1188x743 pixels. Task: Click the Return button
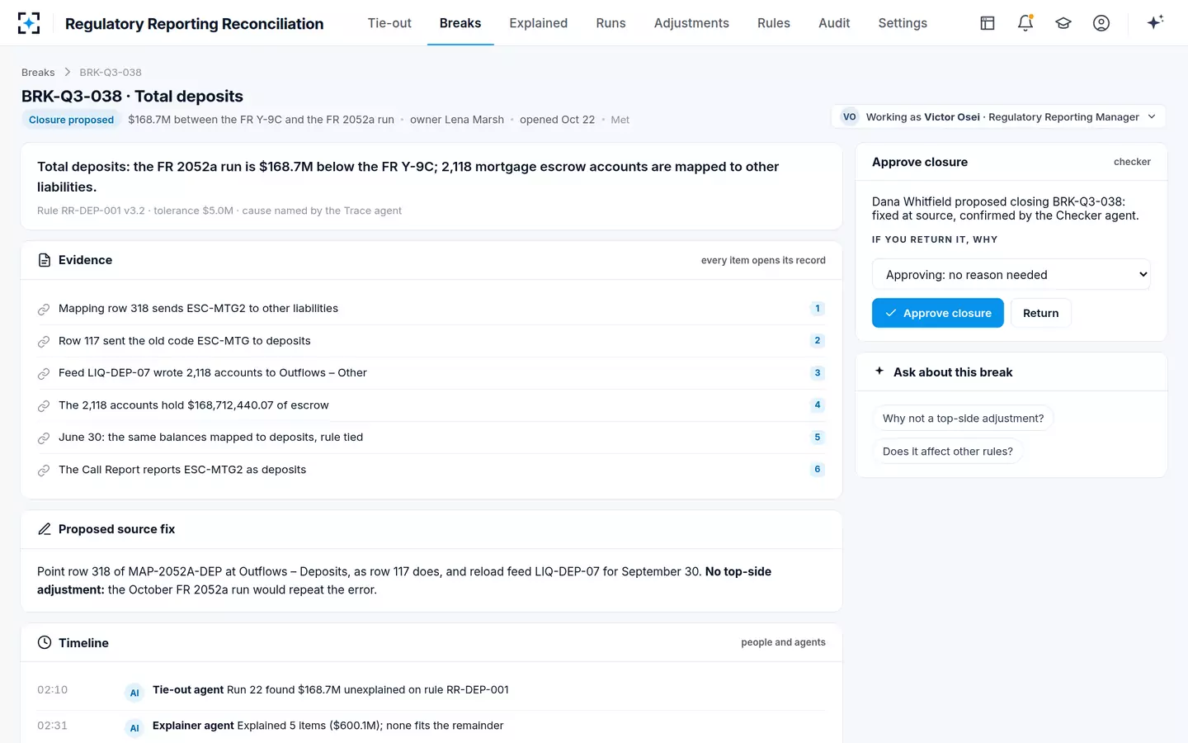[x=1041, y=313]
